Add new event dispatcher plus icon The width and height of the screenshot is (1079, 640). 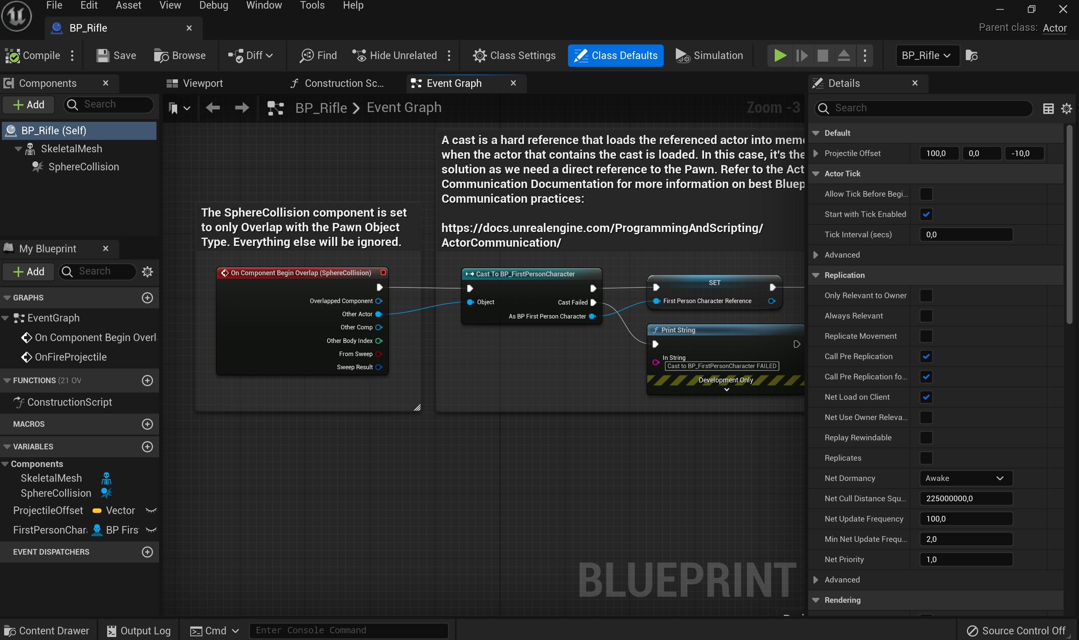(x=147, y=552)
